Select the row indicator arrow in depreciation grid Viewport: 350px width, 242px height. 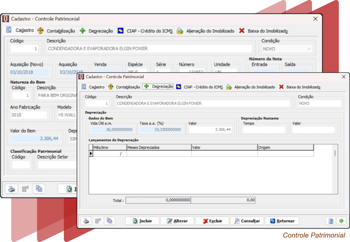coord(91,153)
